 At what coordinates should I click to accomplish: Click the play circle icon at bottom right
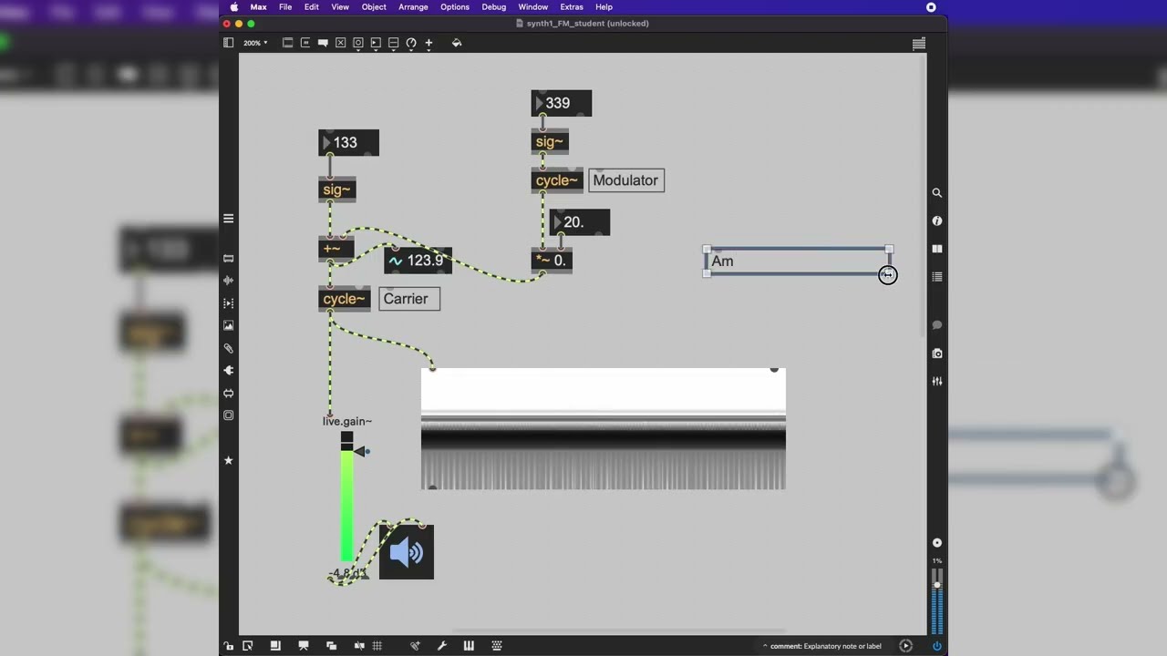[905, 646]
